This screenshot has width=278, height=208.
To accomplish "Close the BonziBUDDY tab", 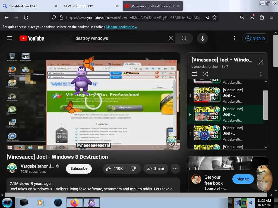I will click(x=117, y=6).
